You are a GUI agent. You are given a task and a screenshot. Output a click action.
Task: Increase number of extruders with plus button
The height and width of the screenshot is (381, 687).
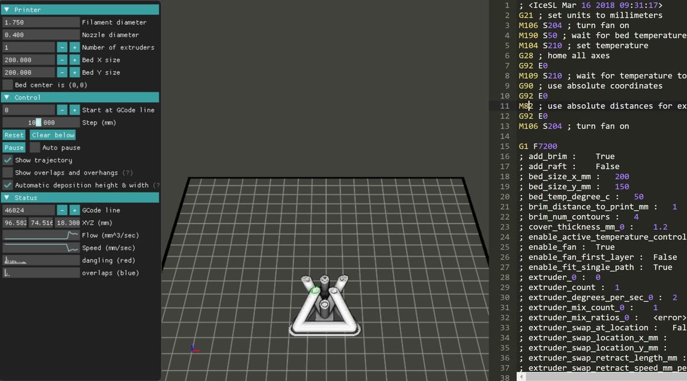pyautogui.click(x=74, y=47)
